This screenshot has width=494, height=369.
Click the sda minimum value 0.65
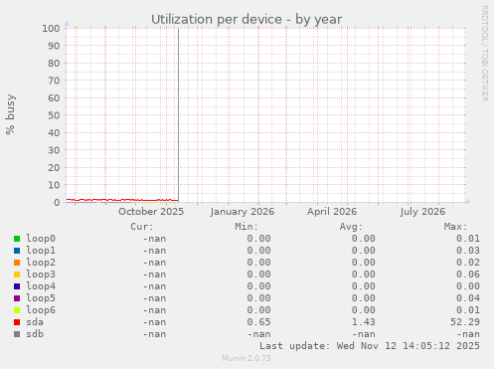pyautogui.click(x=258, y=322)
